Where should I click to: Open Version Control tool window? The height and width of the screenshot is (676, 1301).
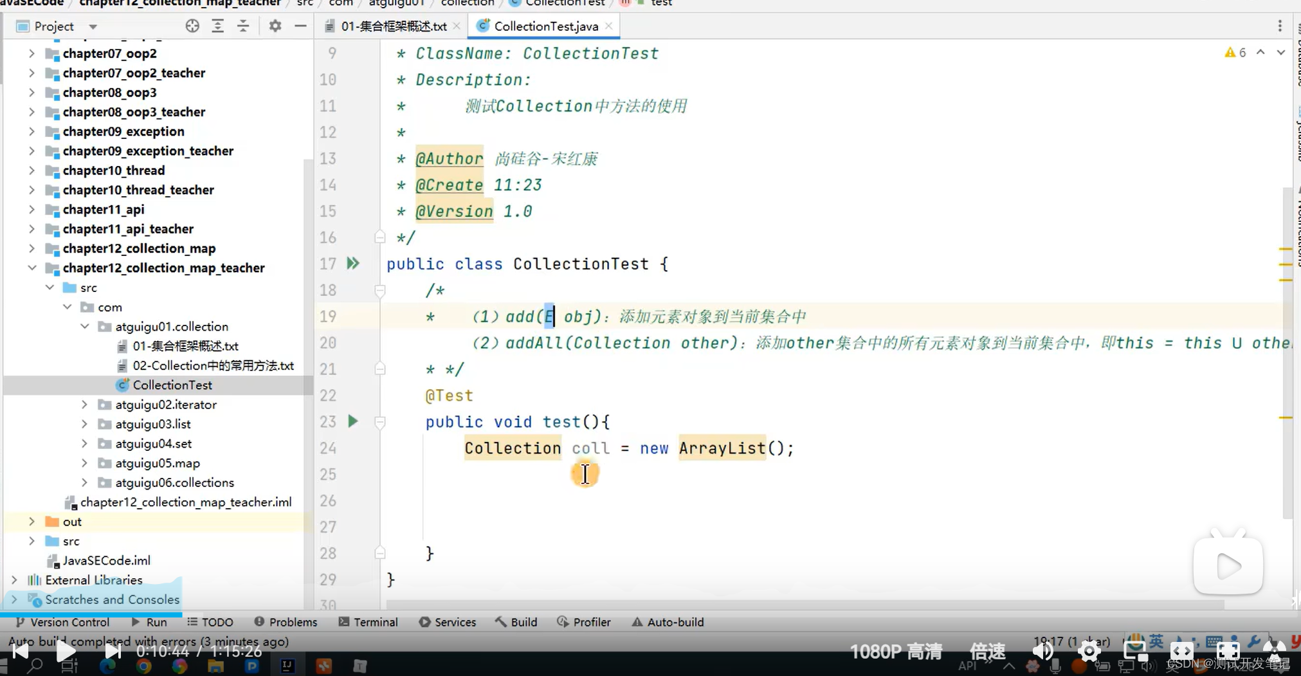coord(62,622)
